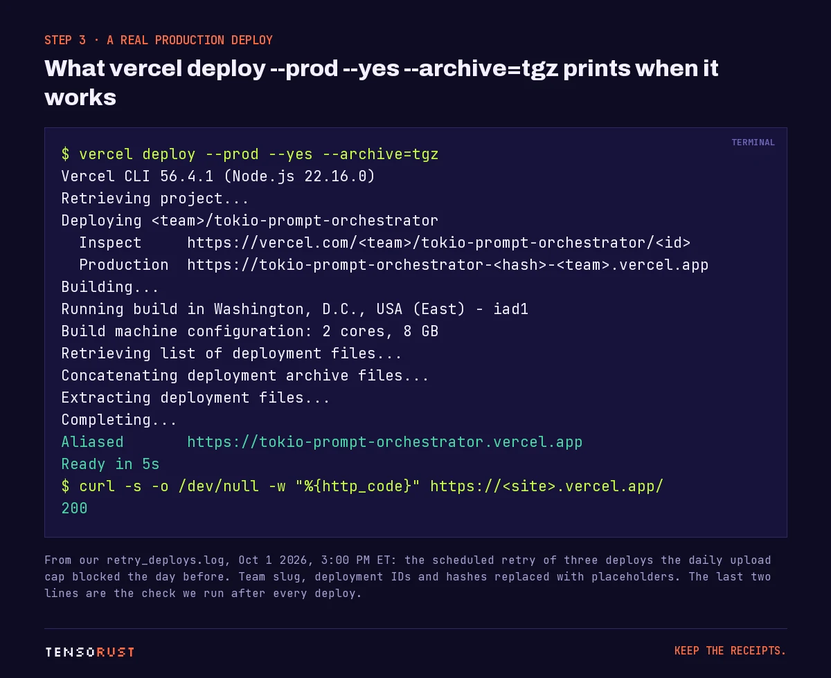Screen dimensions: 831x678
Task: Click 'Concatenating deployment archive files...'
Action: click(245, 375)
